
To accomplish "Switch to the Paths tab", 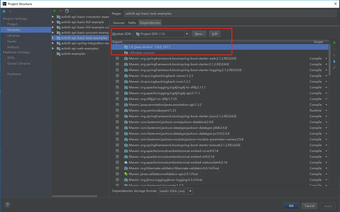I will pos(132,23).
